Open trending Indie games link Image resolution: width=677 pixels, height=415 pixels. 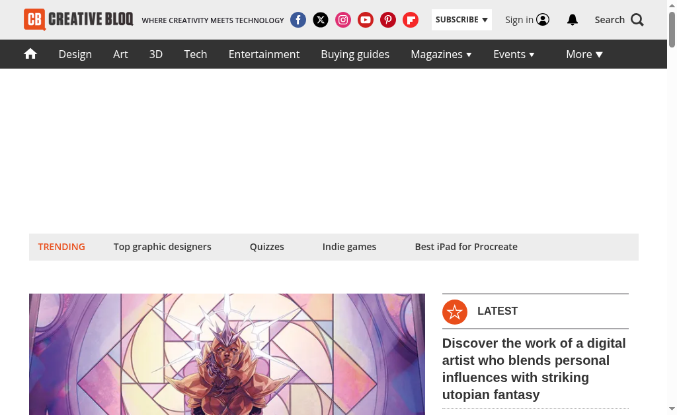[x=349, y=247]
